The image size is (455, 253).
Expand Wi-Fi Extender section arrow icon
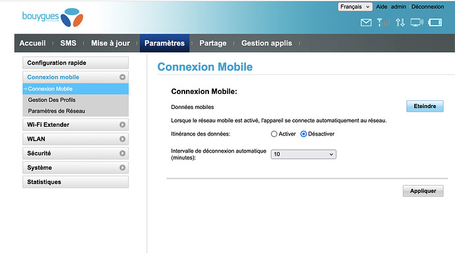click(x=123, y=125)
